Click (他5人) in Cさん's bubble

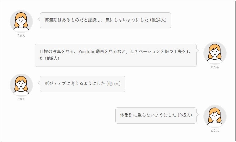tap(113, 84)
